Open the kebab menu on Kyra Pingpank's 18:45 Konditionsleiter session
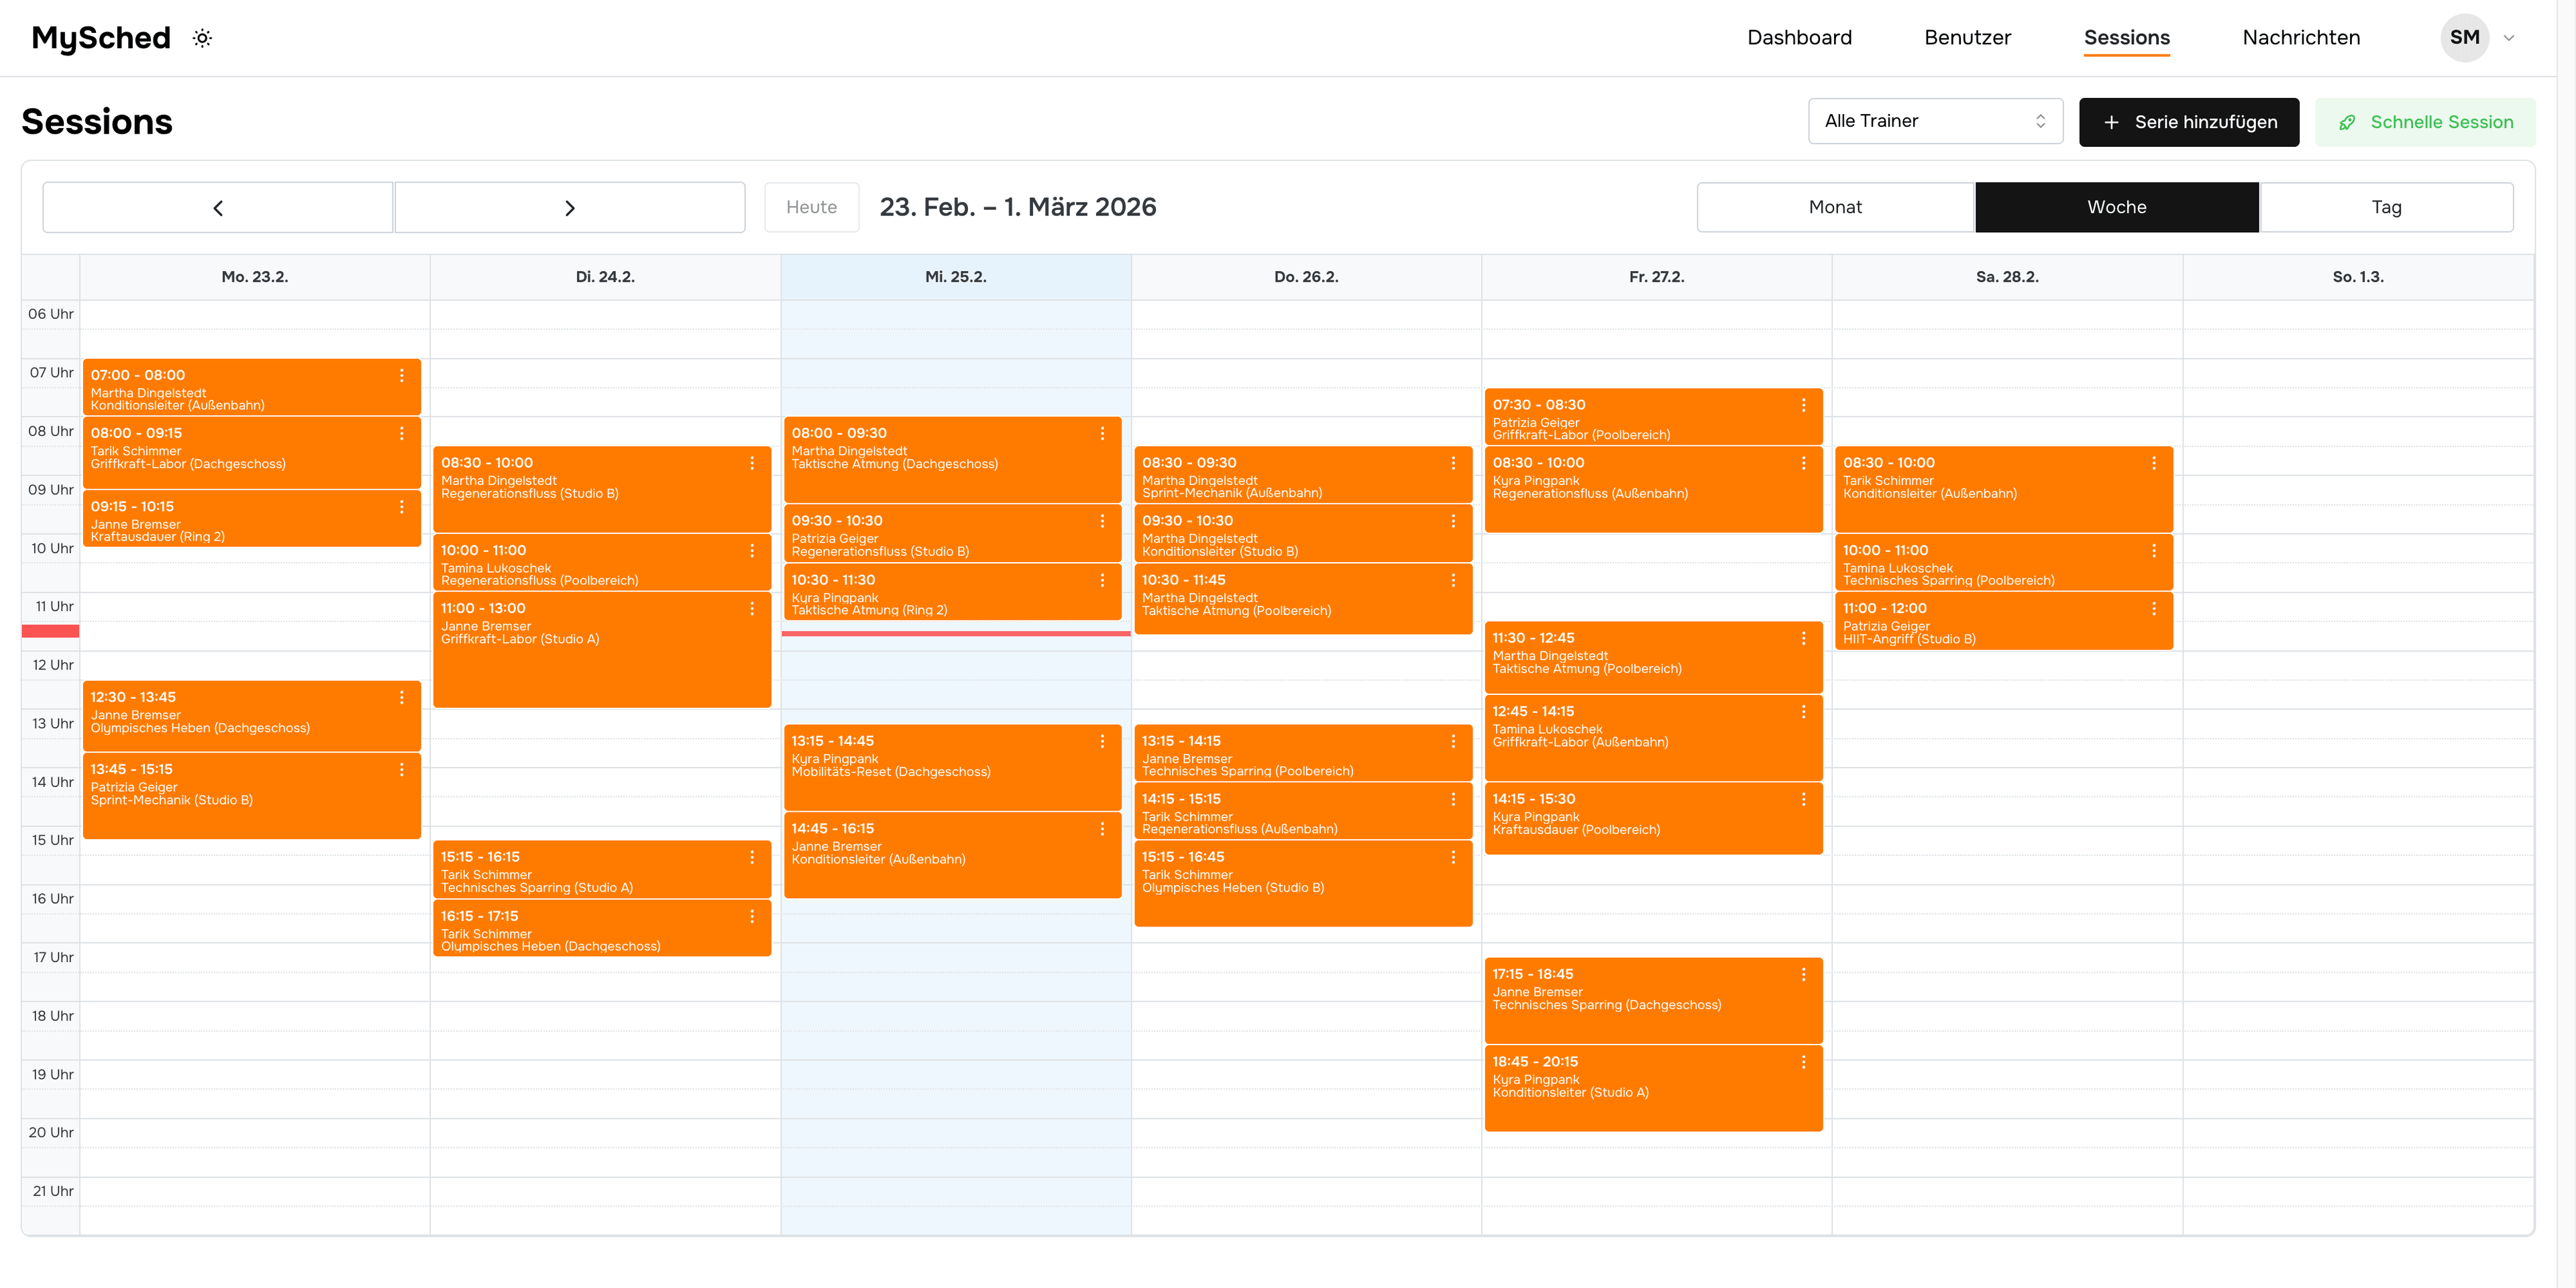 1804,1063
